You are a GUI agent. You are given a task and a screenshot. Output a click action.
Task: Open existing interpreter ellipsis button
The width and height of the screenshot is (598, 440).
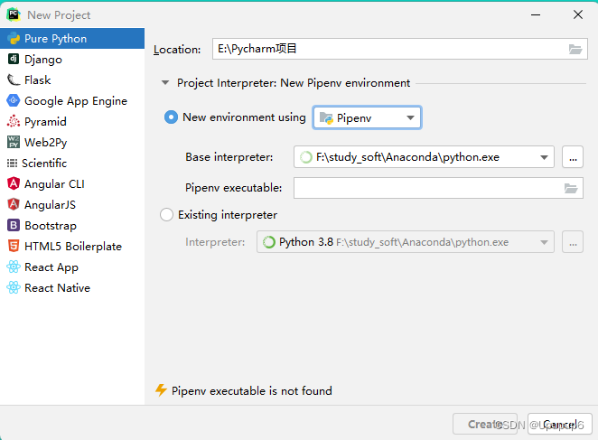[x=573, y=242]
